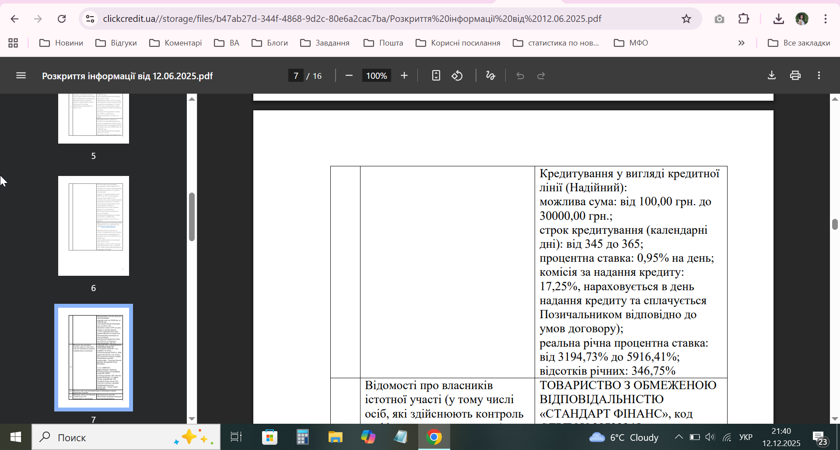Select page 5 thumbnail

pos(94,119)
